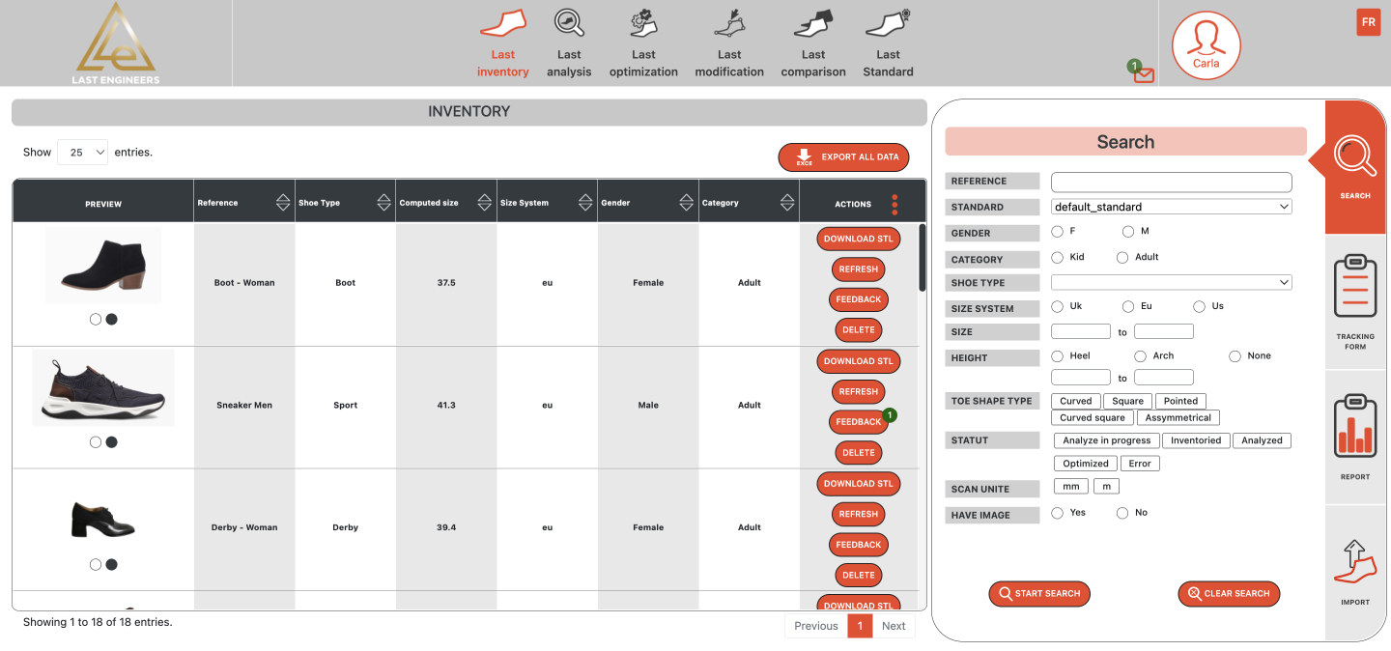Open the Standard dropdown default_standard
Screen dimensions: 1391x651
click(1171, 207)
